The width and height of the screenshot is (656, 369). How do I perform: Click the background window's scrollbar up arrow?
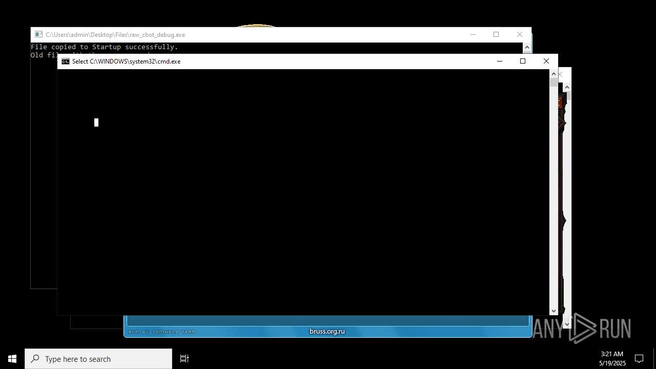click(x=567, y=87)
